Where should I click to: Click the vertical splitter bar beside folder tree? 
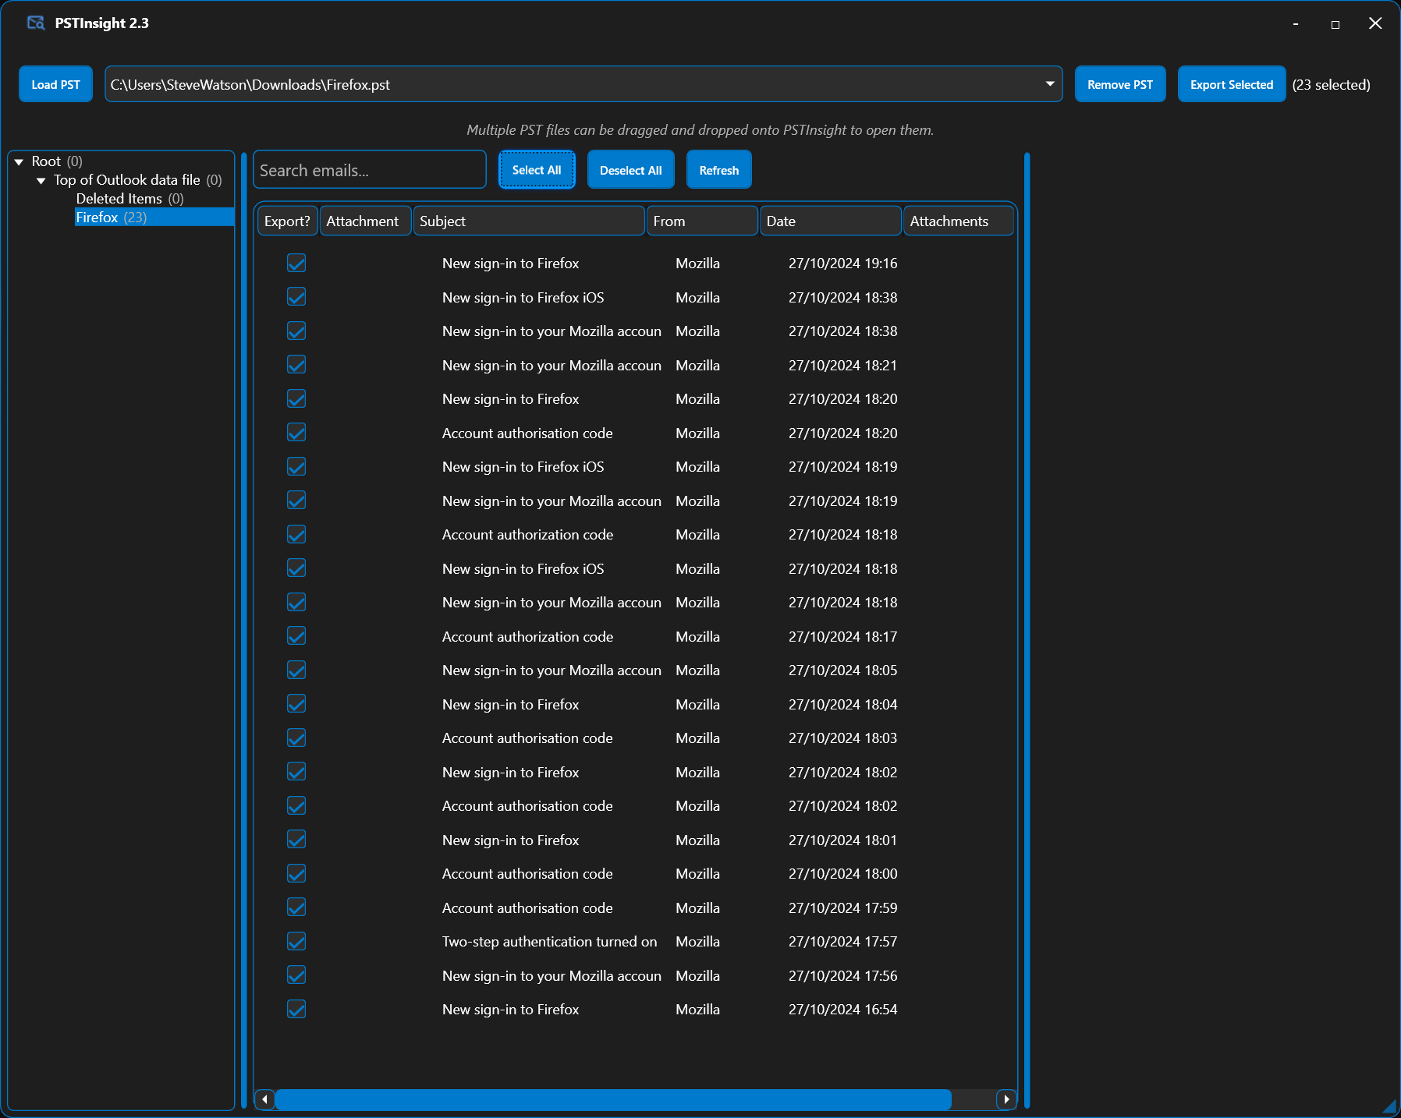point(243,630)
